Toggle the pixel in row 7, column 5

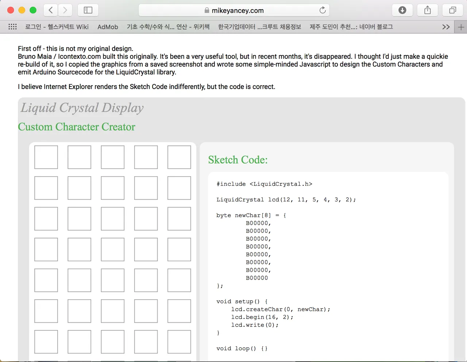pyautogui.click(x=179, y=342)
